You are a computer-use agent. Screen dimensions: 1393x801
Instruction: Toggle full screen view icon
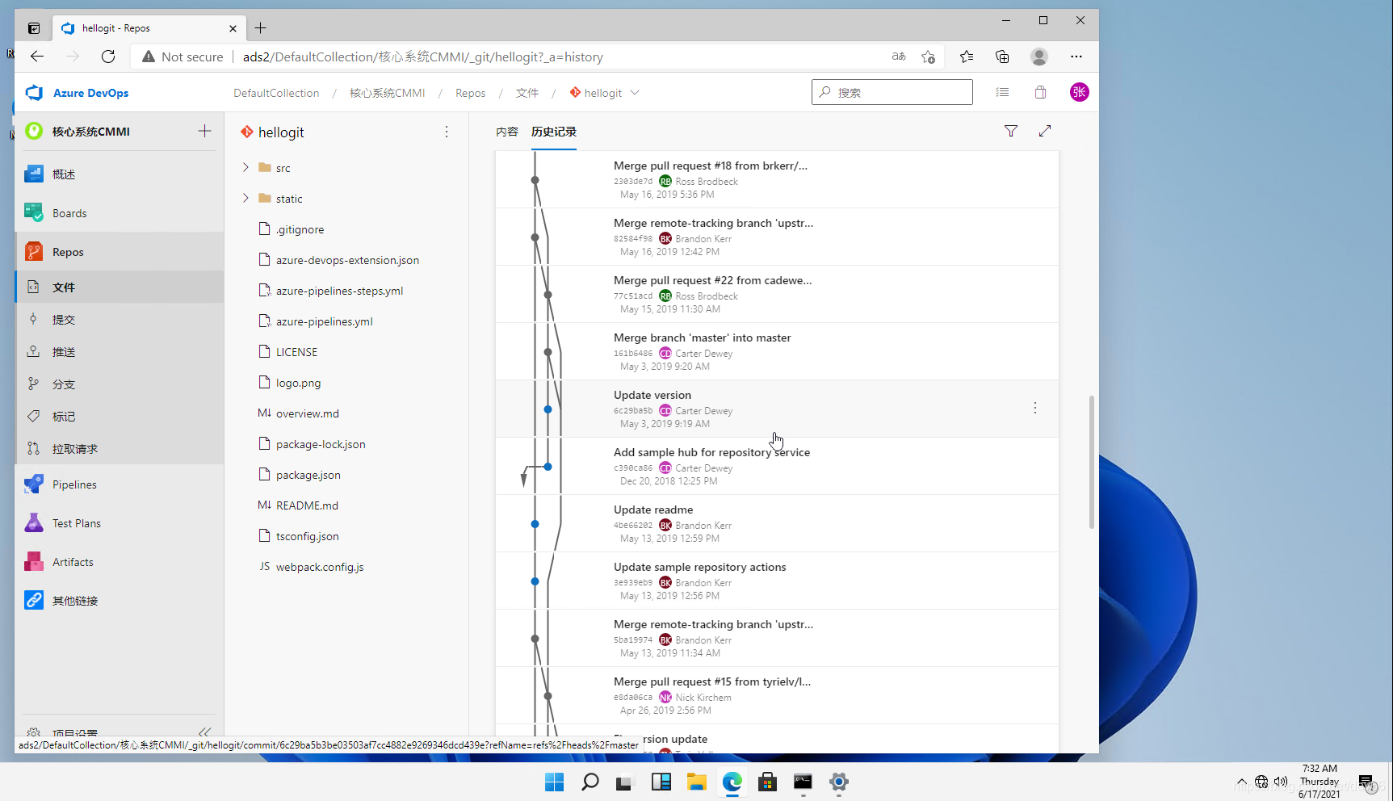coord(1045,131)
